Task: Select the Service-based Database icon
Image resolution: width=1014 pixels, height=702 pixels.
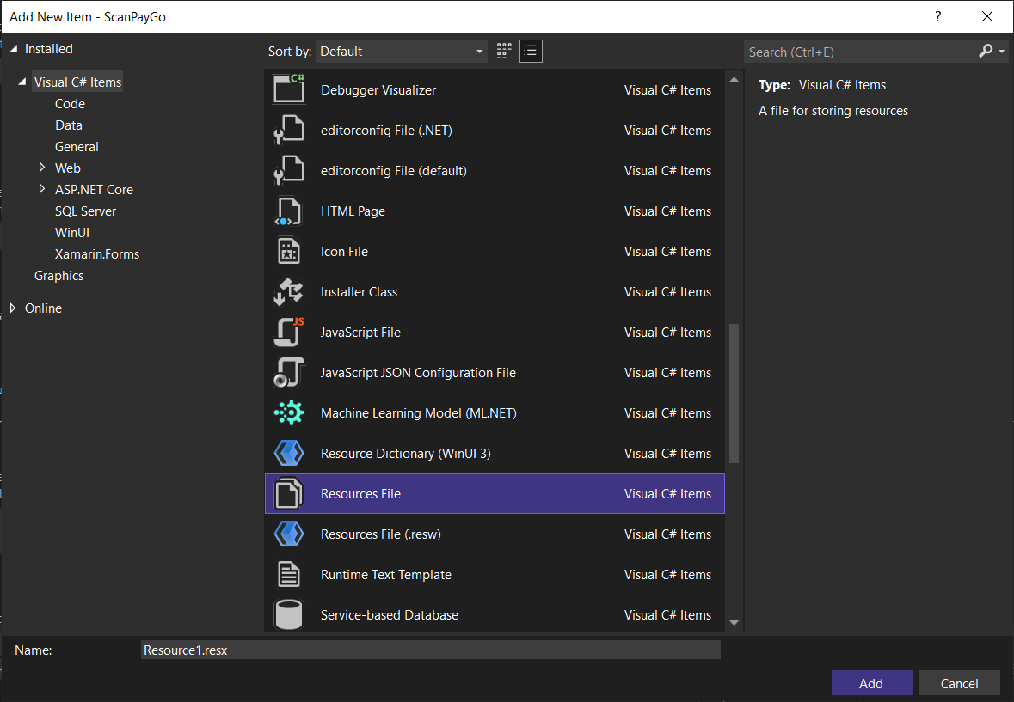Action: [289, 615]
